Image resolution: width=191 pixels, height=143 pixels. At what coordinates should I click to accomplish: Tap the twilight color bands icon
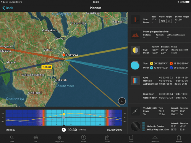coord(135,80)
